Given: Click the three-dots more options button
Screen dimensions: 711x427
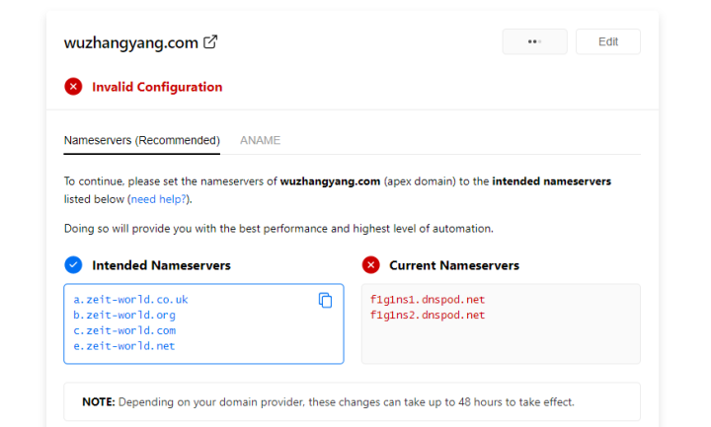Looking at the screenshot, I should point(534,41).
